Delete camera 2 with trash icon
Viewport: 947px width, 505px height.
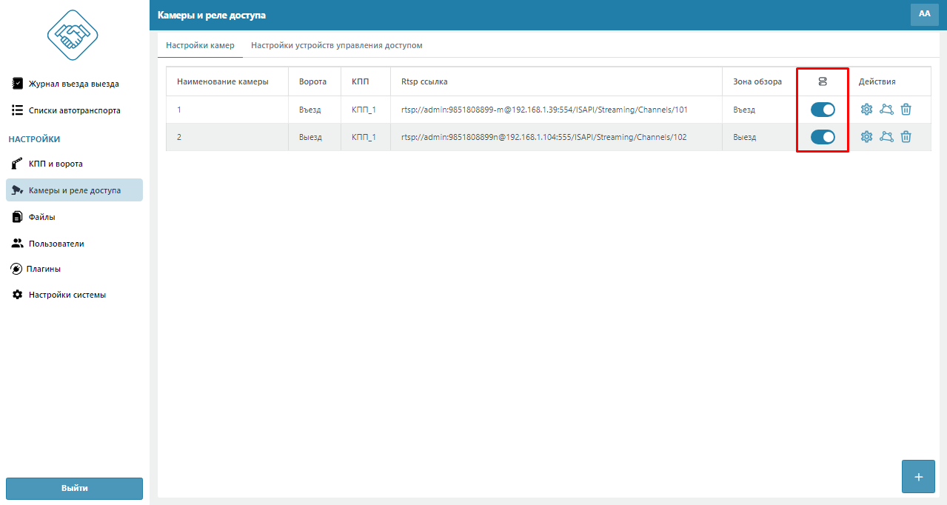tap(906, 137)
